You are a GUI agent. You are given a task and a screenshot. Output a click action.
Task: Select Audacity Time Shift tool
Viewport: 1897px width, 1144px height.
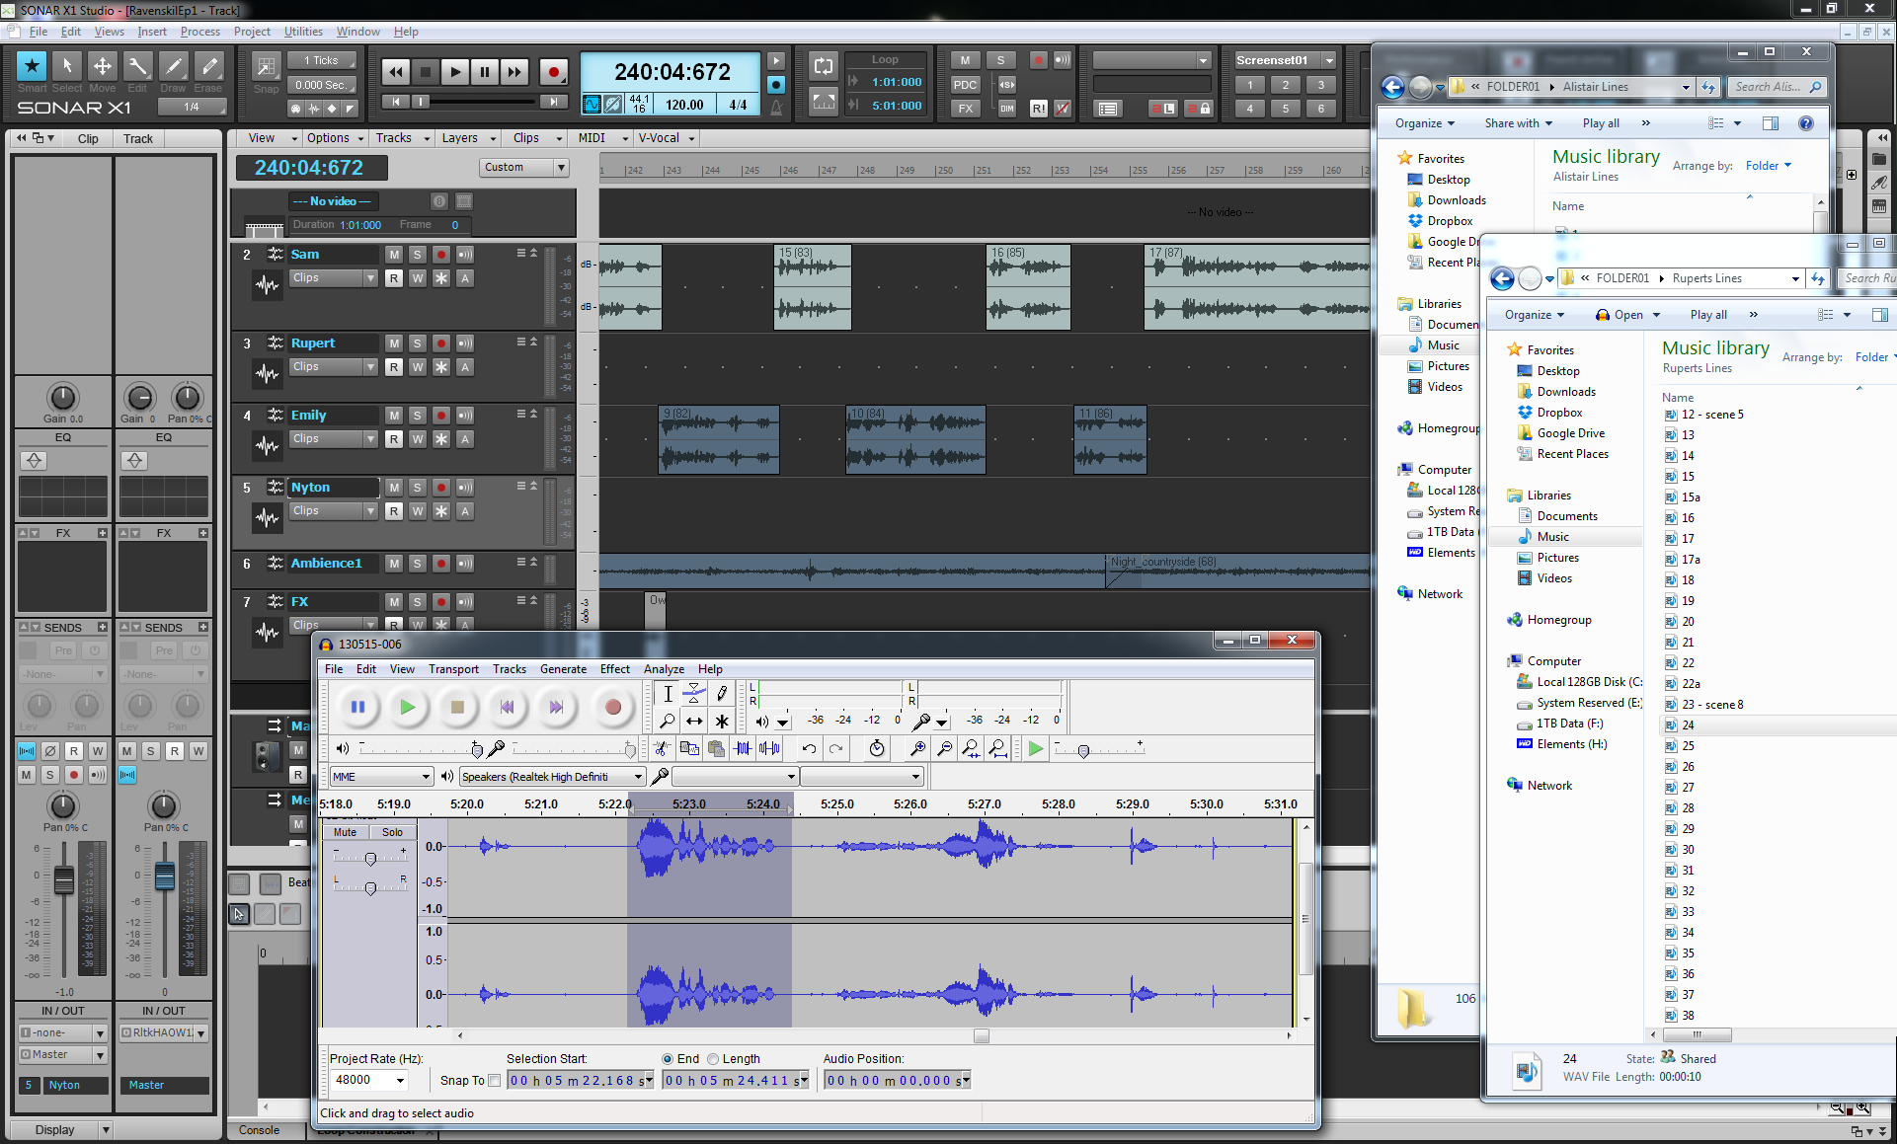point(694,721)
